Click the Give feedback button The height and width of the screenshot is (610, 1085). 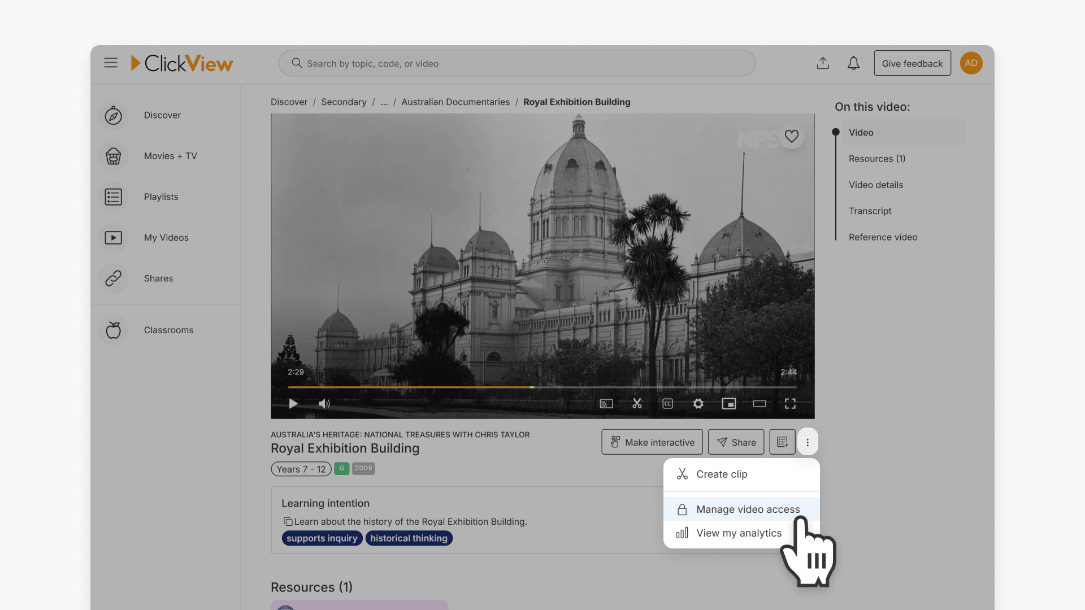(x=912, y=63)
